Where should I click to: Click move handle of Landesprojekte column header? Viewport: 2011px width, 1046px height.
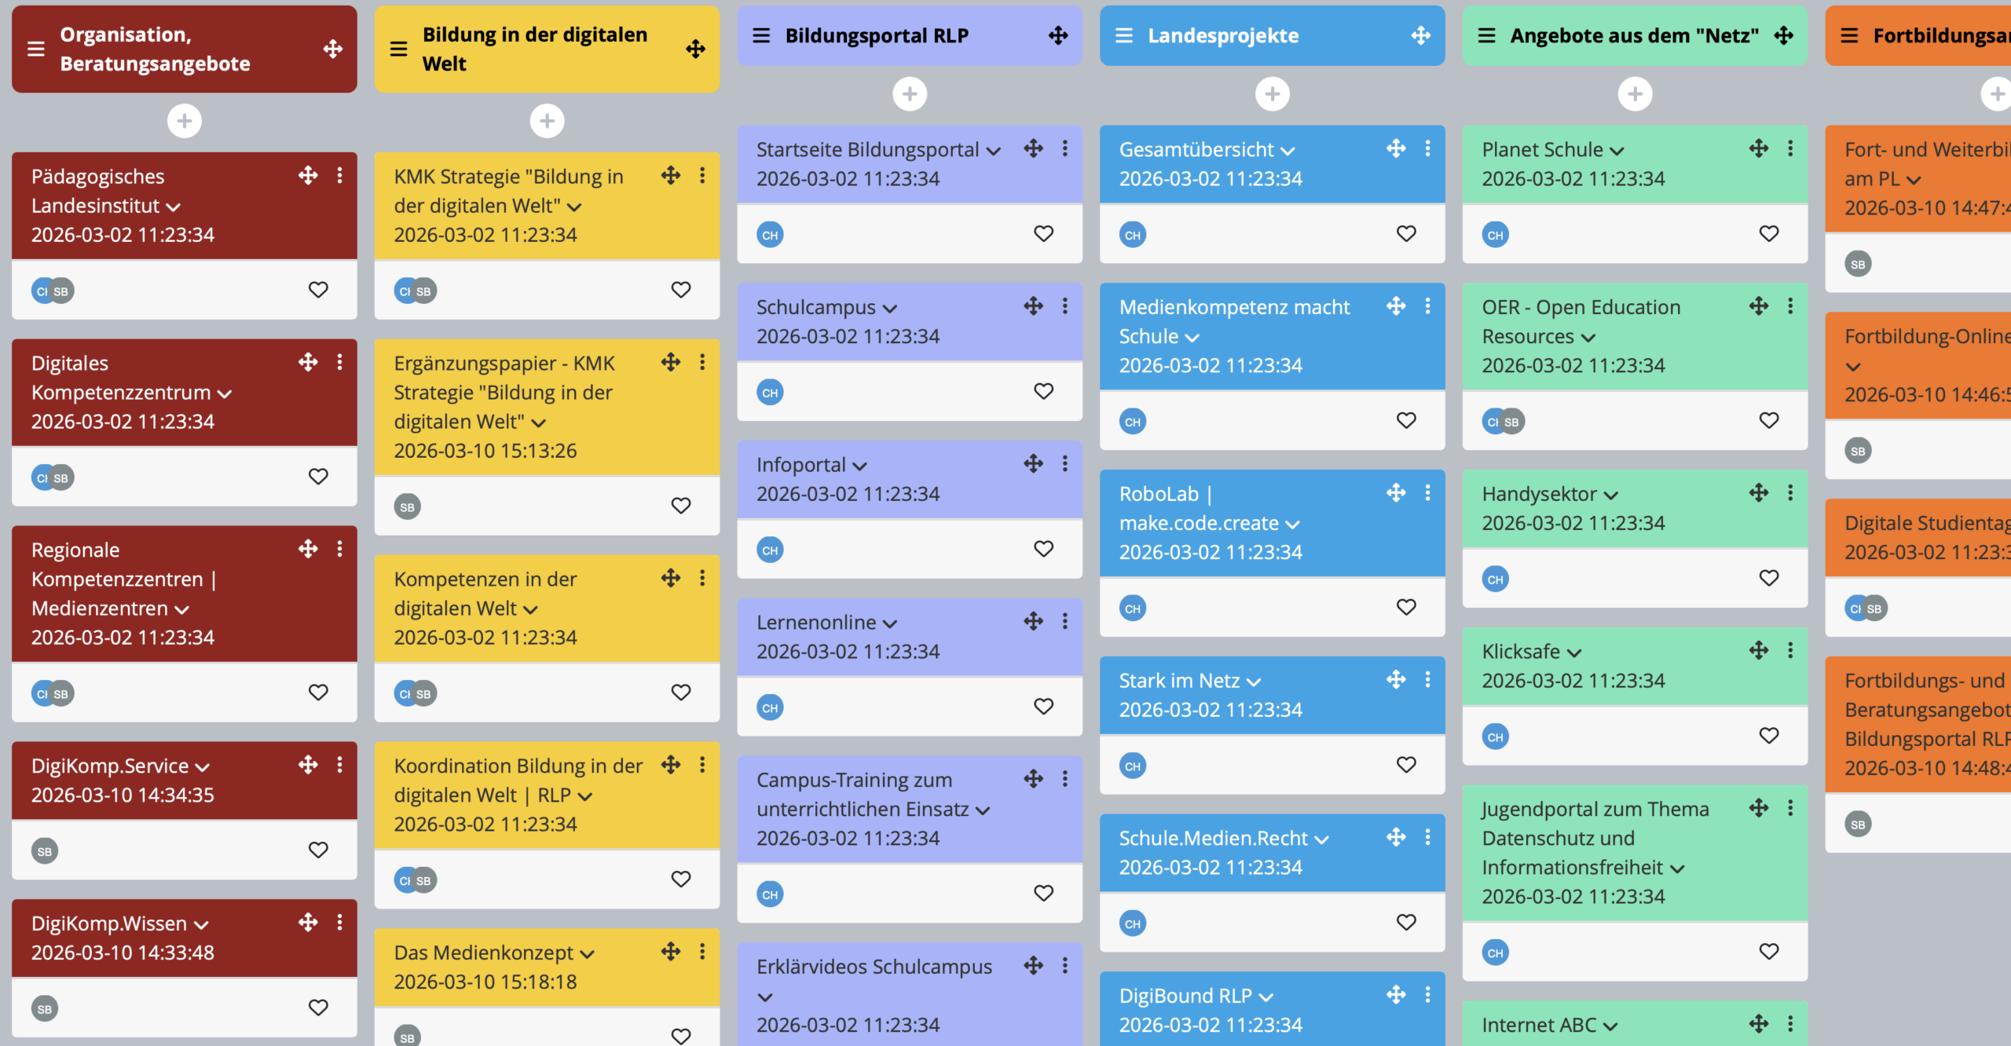(1420, 35)
